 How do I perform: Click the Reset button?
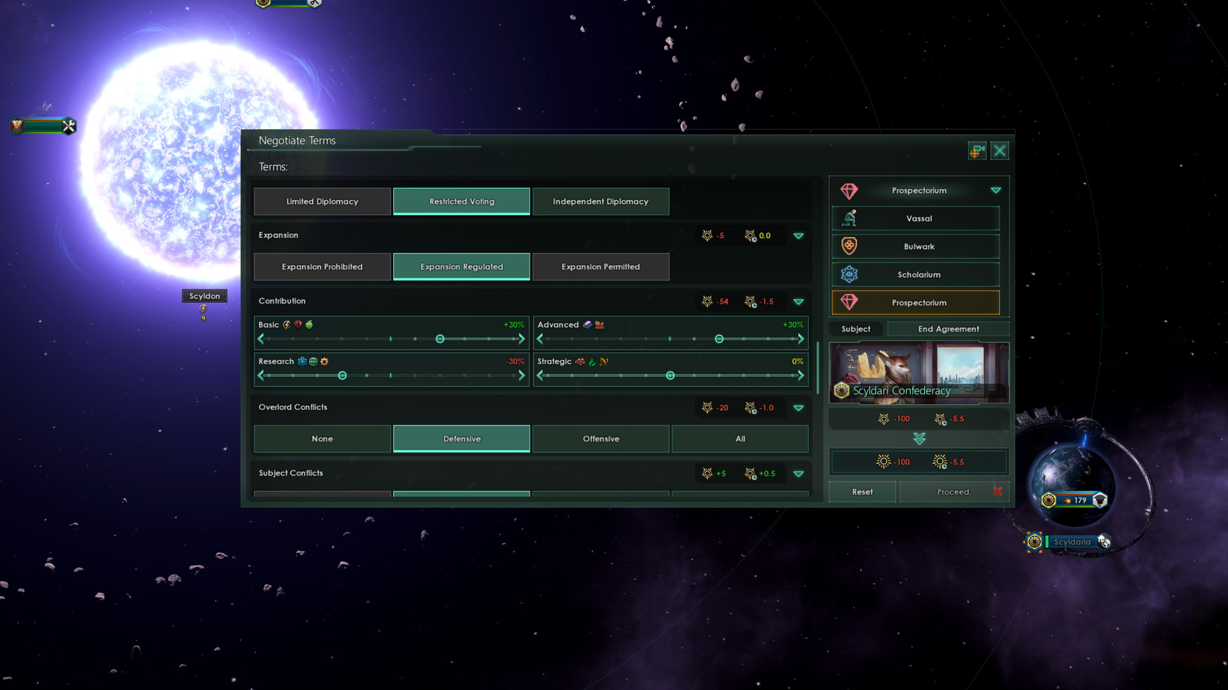pos(862,491)
